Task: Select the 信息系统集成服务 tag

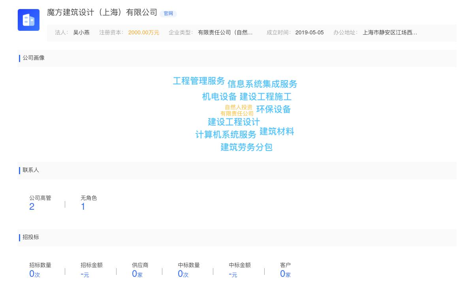Action: 262,84
